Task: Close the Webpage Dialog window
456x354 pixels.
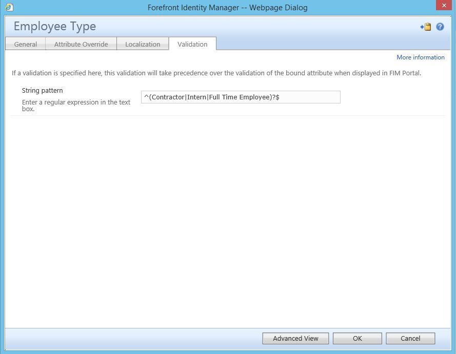Action: click(x=444, y=5)
